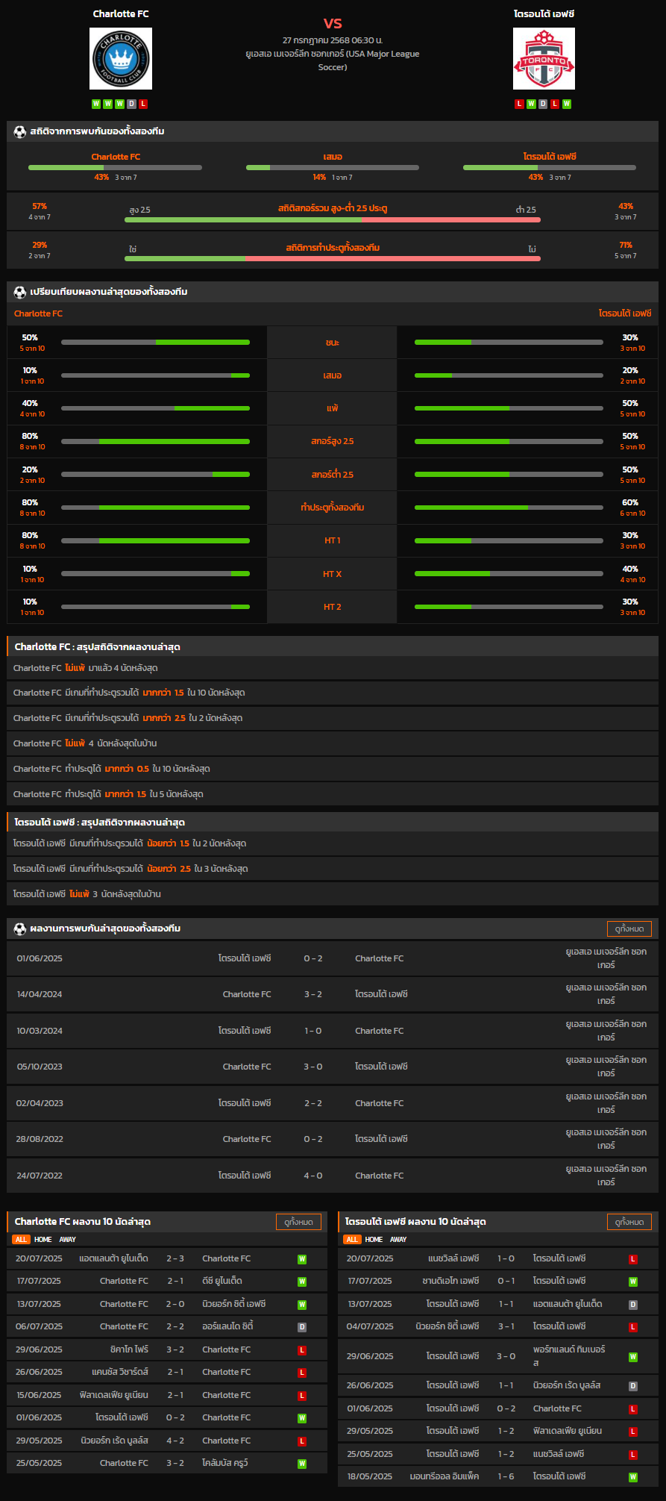Click the Charlotte FC 43% head-to-head win bar

(115, 167)
